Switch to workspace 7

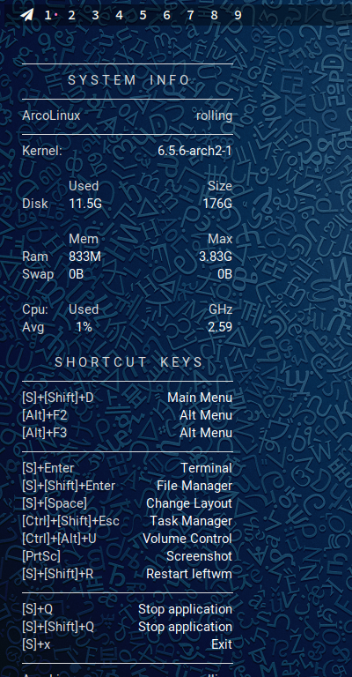pyautogui.click(x=190, y=16)
